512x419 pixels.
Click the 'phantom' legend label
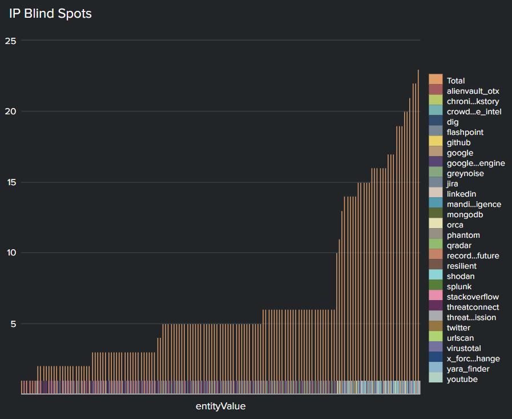click(463, 236)
